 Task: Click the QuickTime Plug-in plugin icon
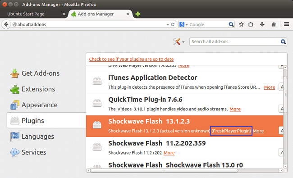[97, 103]
